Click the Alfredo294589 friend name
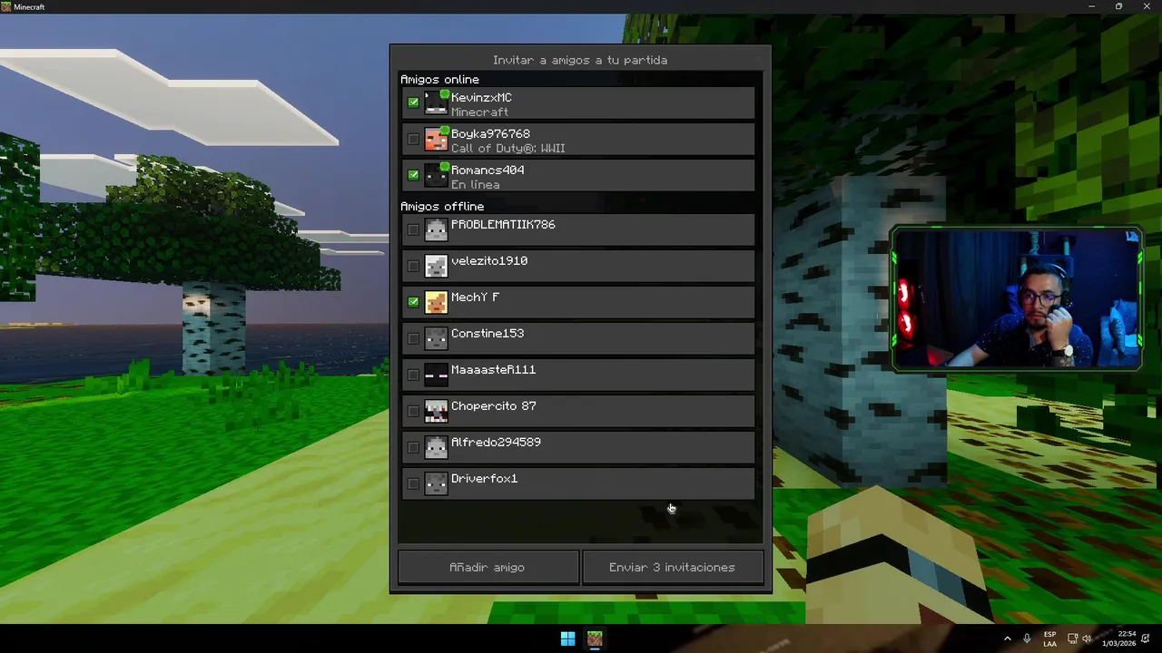The width and height of the screenshot is (1162, 653). (x=496, y=443)
